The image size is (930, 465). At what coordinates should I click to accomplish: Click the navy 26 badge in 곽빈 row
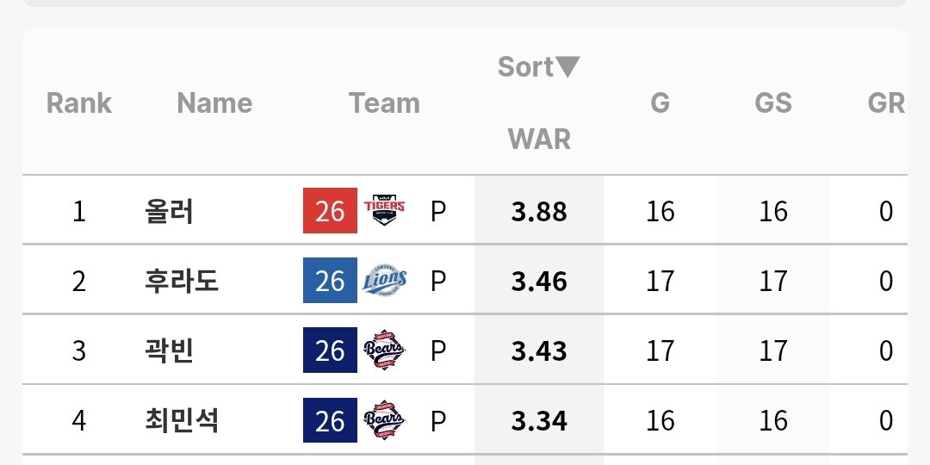pos(330,350)
